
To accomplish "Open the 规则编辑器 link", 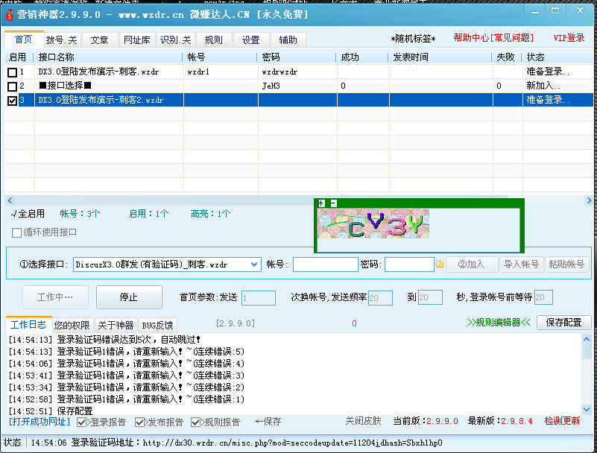I will [499, 323].
